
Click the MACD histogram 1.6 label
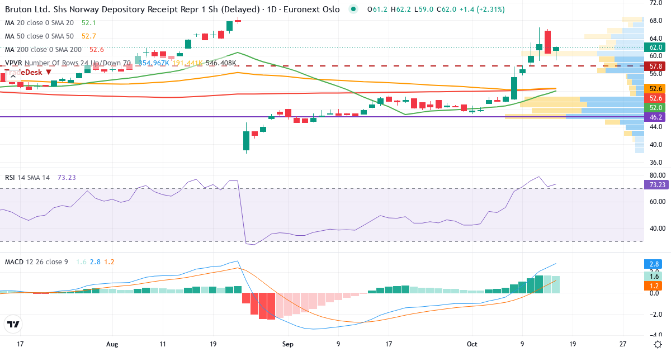click(x=654, y=276)
